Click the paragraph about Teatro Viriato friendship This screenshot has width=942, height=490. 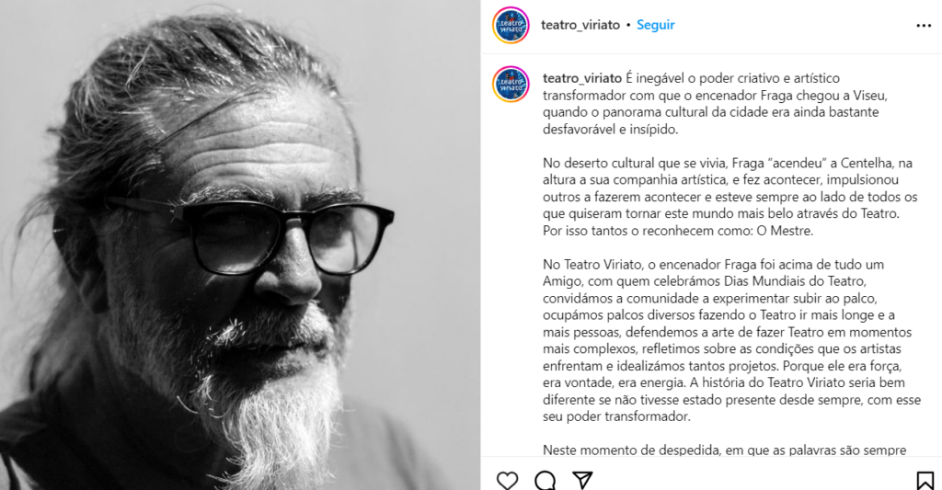tap(731, 340)
